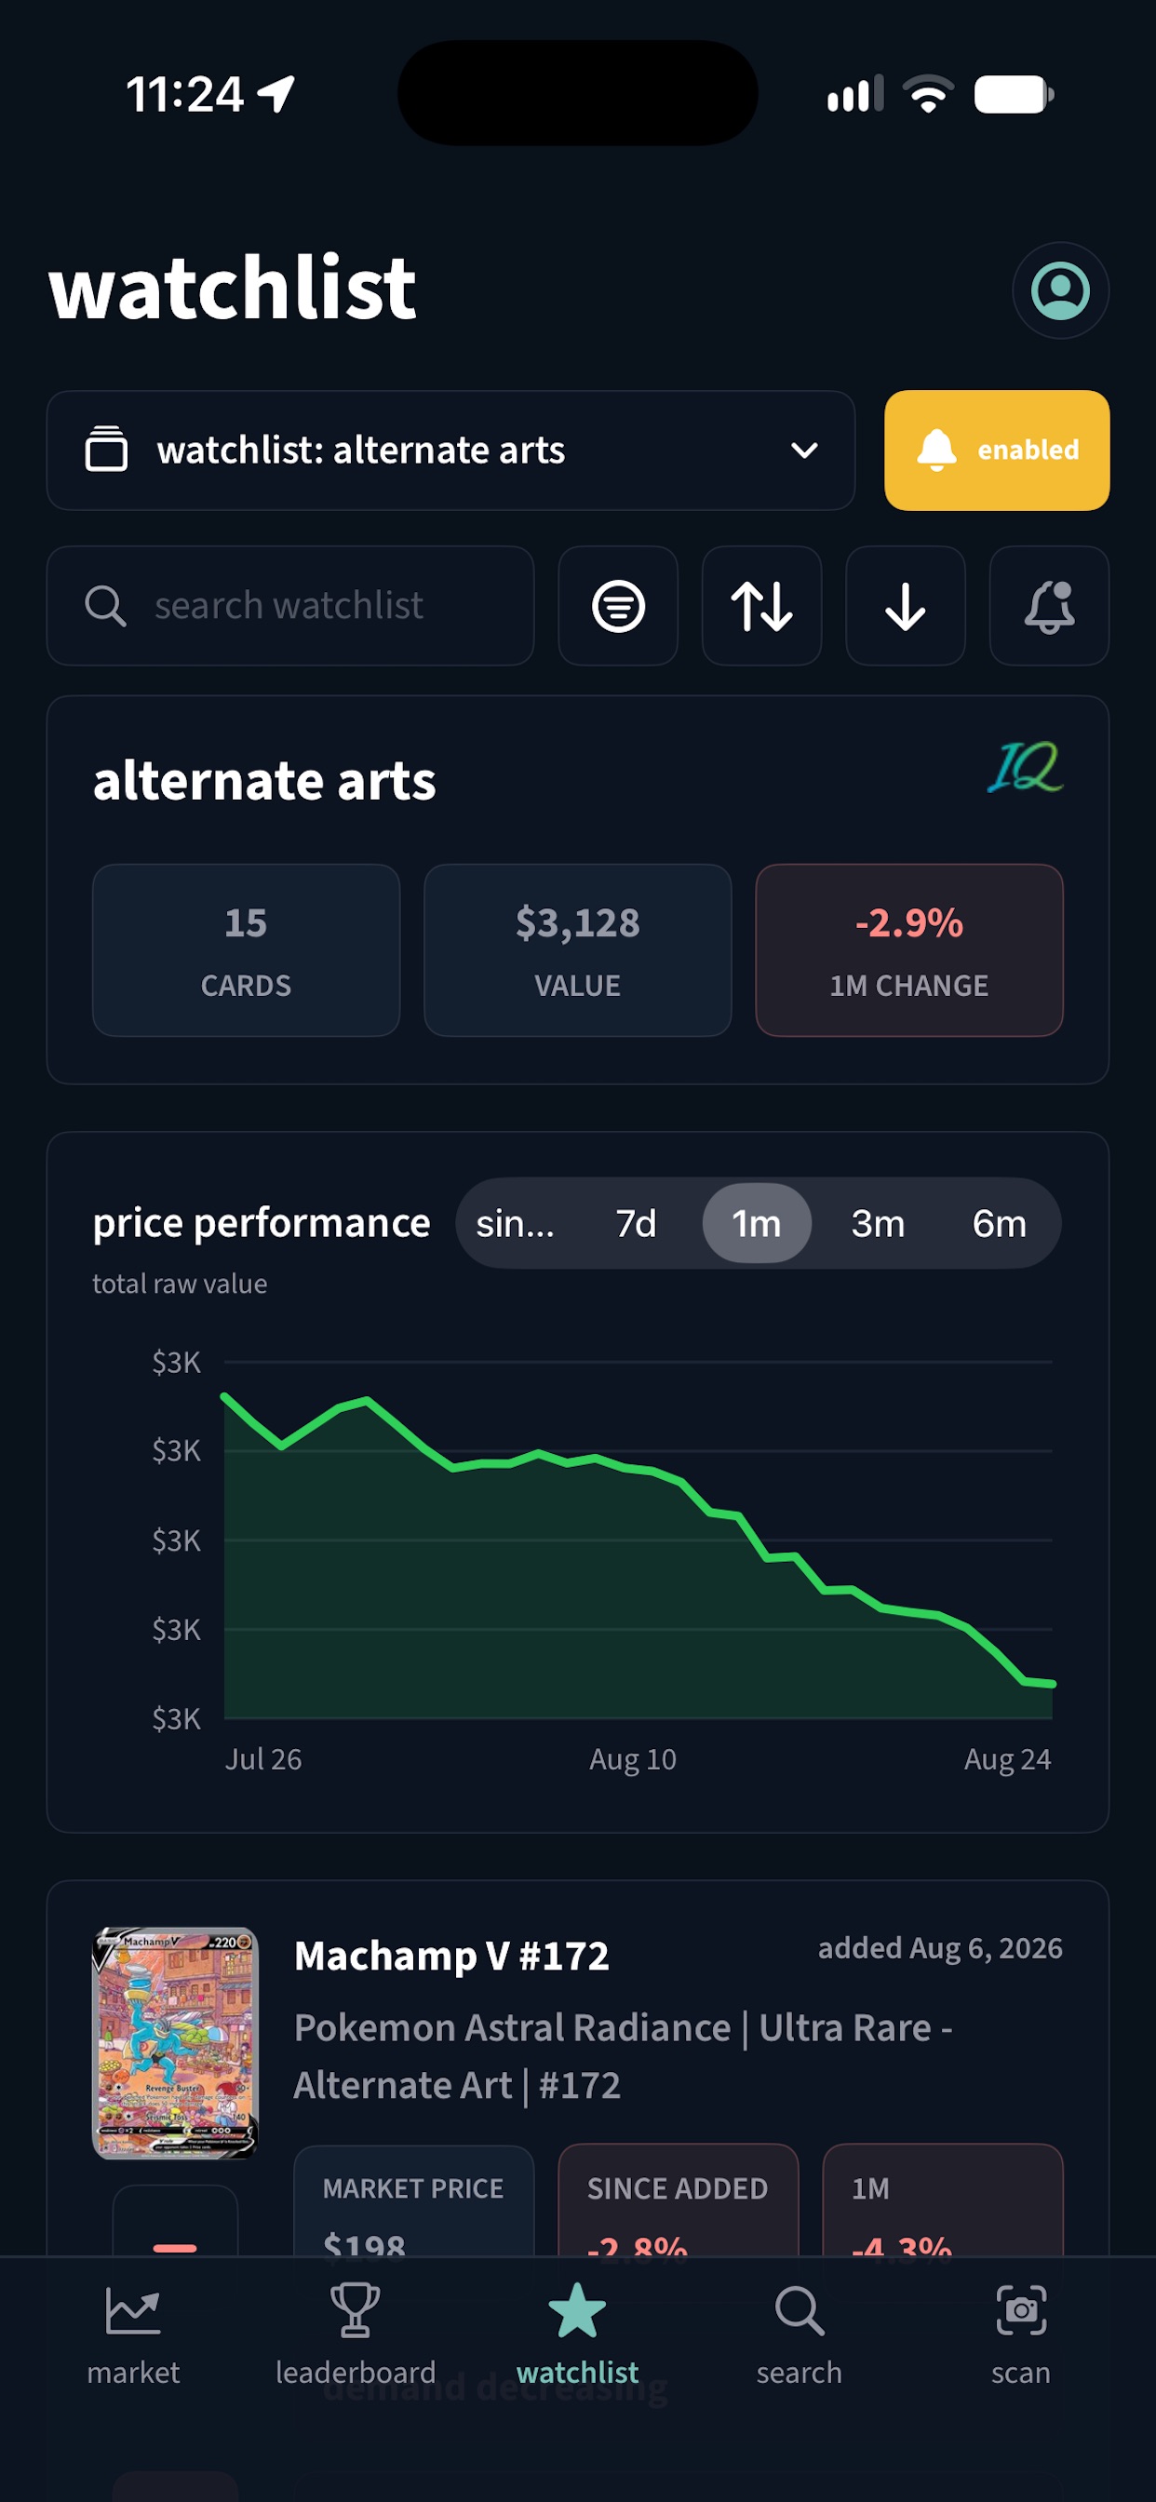The image size is (1156, 2502).
Task: Expand the watchlist: alternate arts dropdown
Action: 450,450
